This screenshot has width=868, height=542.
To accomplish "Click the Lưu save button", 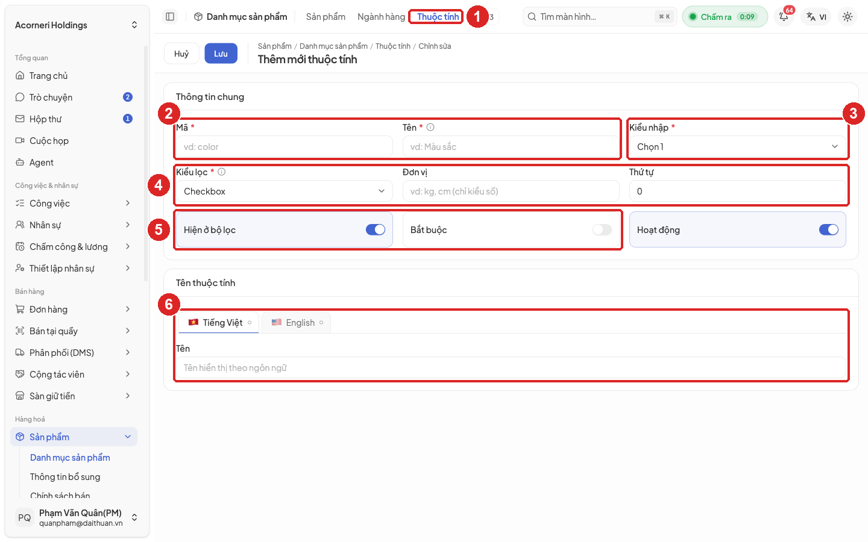I will (x=221, y=54).
